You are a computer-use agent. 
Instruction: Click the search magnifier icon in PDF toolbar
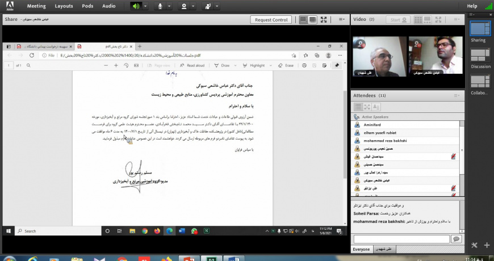28,65
